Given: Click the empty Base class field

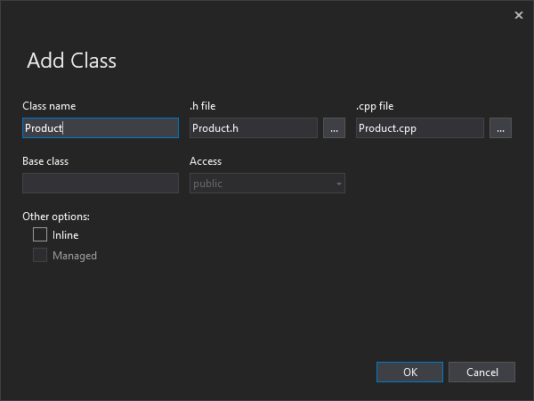Looking at the screenshot, I should pos(101,183).
